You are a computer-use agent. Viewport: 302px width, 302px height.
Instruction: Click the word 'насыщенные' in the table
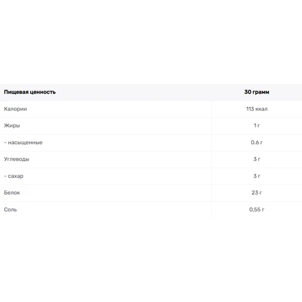[x=25, y=143]
